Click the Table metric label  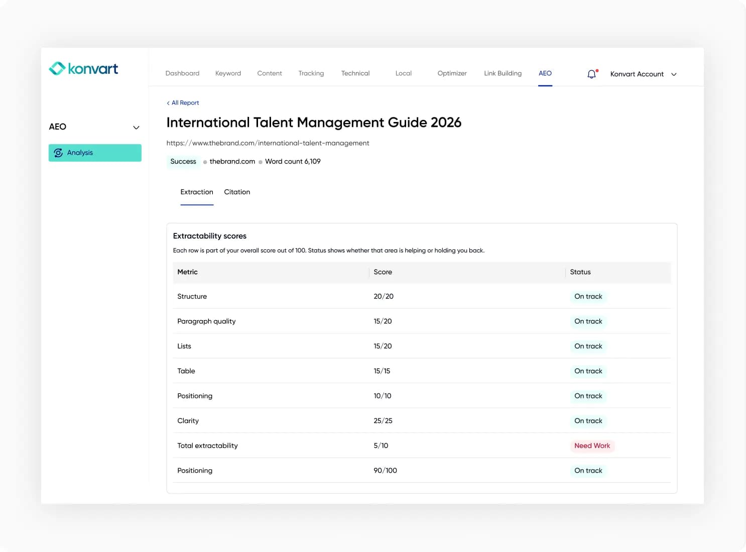coord(186,371)
